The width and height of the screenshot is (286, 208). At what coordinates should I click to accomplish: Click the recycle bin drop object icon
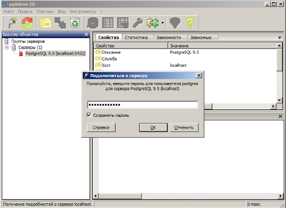75,23
